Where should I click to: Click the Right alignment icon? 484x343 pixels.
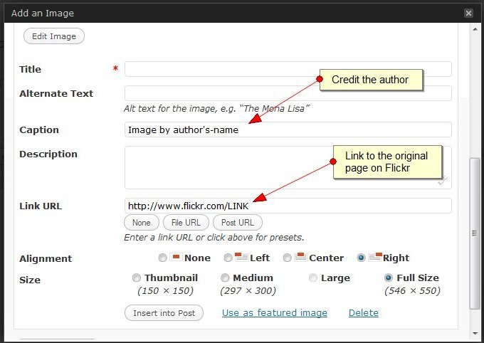(375, 257)
